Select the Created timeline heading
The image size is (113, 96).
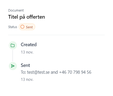pyautogui.click(x=29, y=45)
